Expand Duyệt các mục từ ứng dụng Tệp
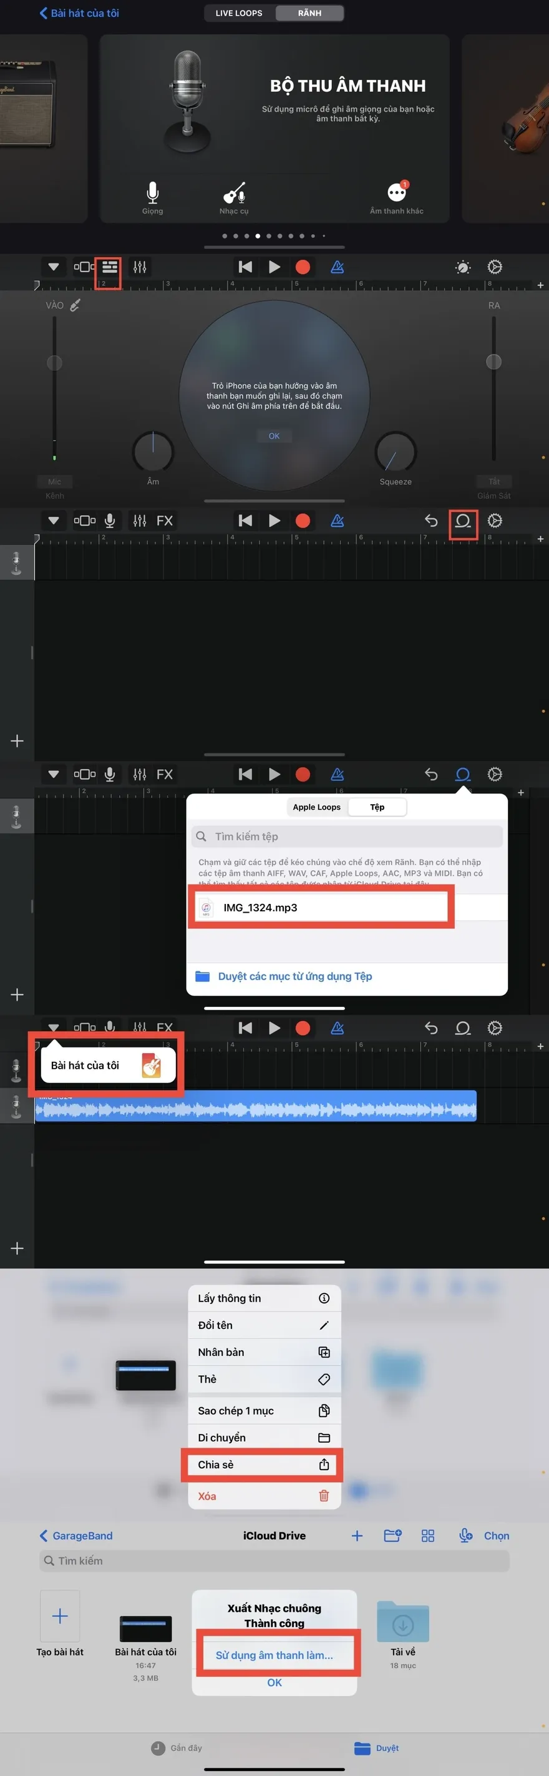 click(x=295, y=976)
